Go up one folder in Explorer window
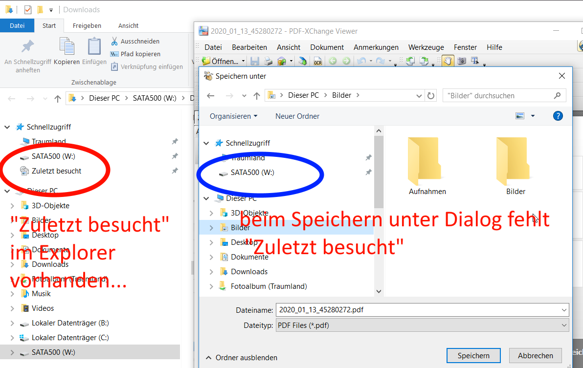The image size is (583, 368). tap(57, 98)
